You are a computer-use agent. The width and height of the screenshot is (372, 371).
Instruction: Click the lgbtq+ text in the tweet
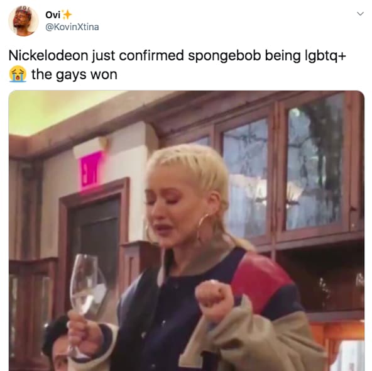pyautogui.click(x=323, y=56)
